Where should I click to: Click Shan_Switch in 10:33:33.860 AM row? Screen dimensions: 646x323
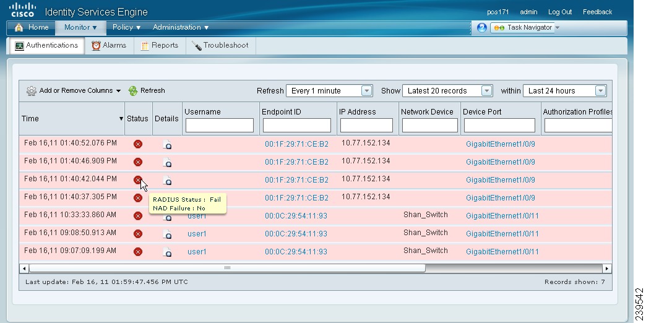426,215
